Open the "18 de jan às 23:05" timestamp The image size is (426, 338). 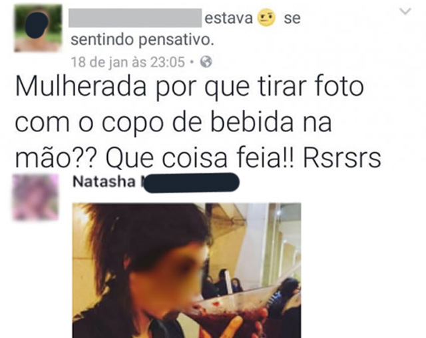pyautogui.click(x=128, y=62)
